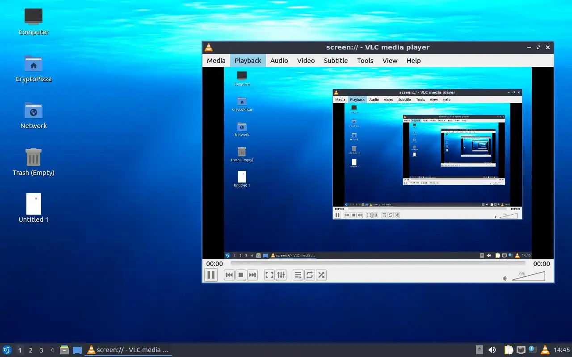572x357 pixels.
Task: Switch to workspace 2
Action: [x=31, y=350]
